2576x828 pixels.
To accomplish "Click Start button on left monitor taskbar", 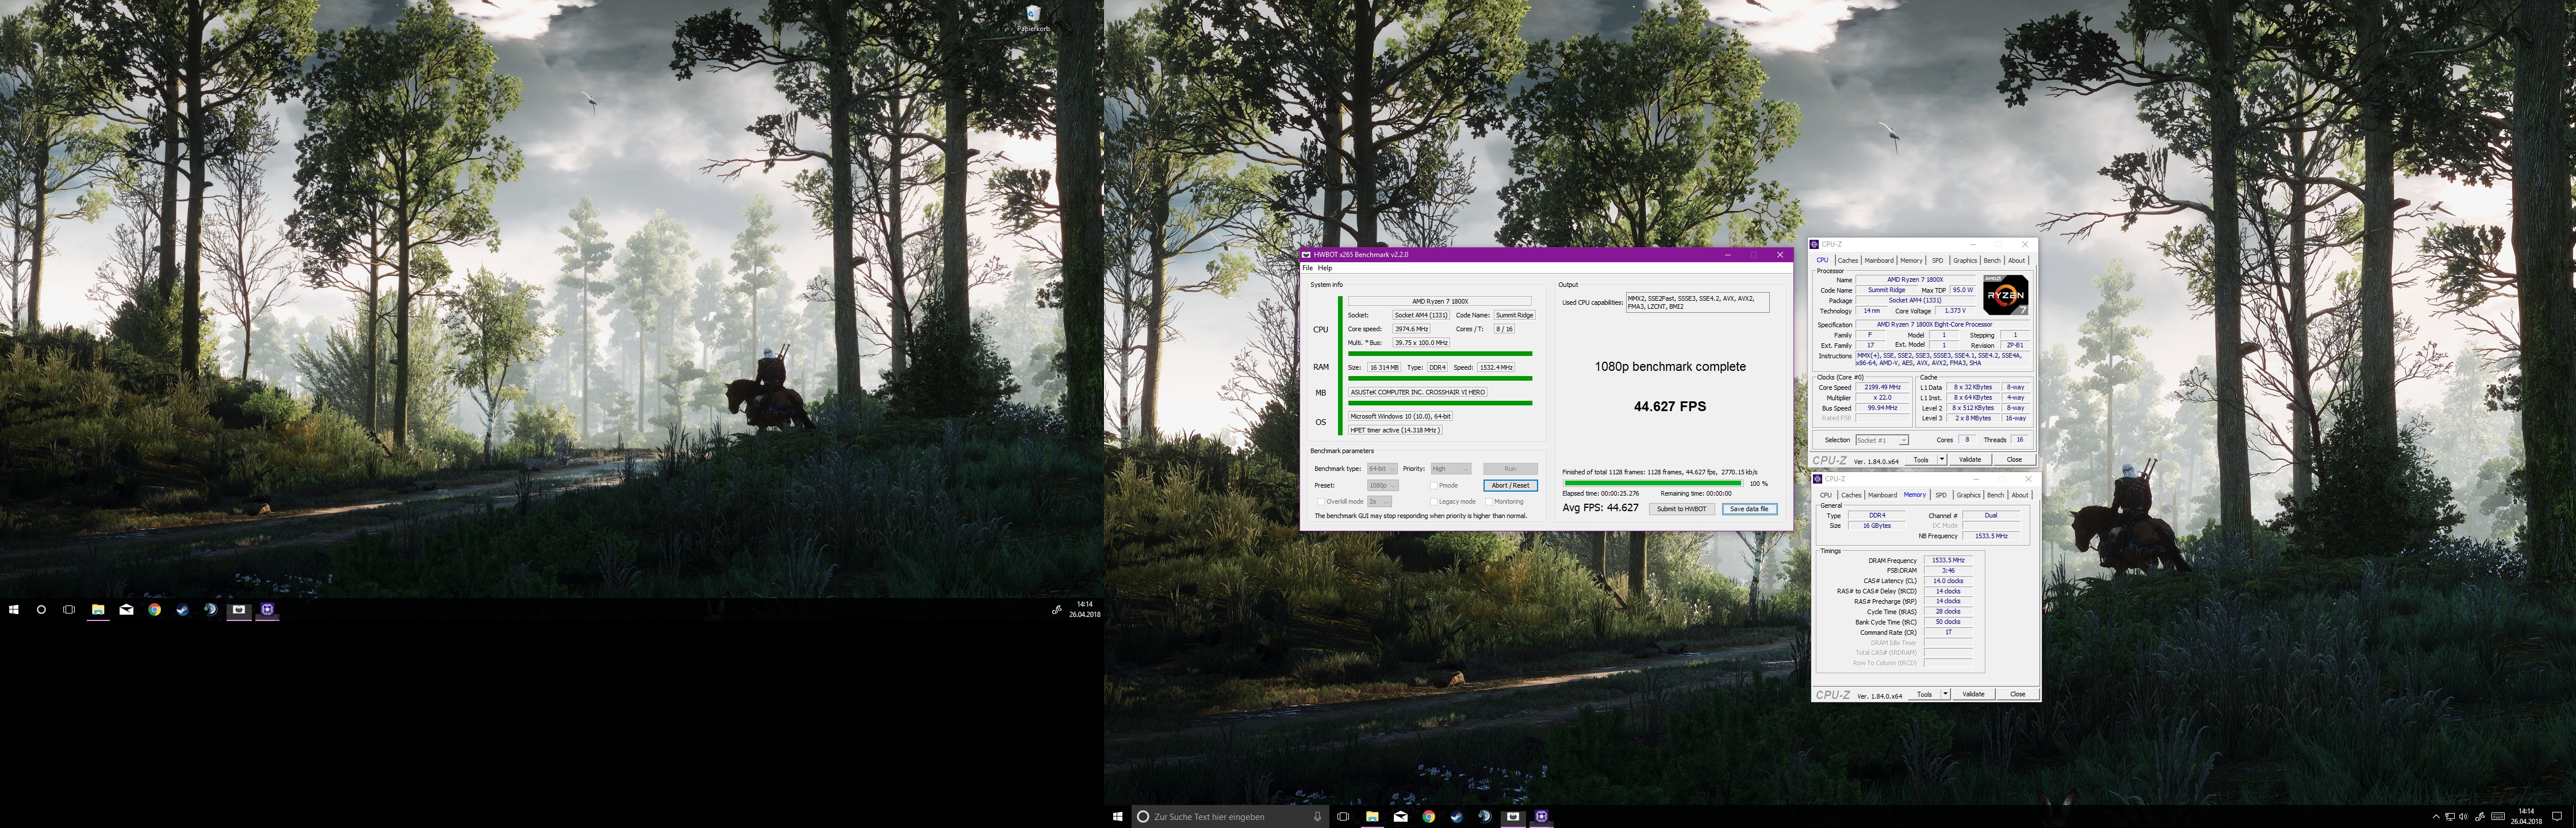I will coord(14,609).
